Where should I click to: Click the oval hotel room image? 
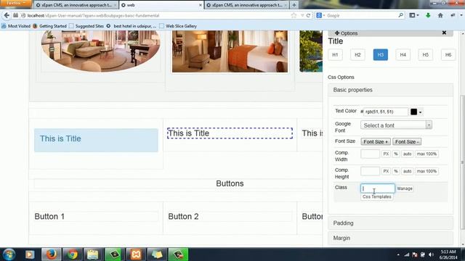tap(101, 51)
